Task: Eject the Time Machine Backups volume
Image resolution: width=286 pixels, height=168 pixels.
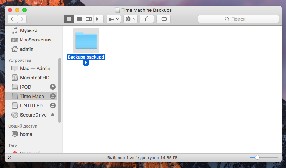Action: [x=53, y=96]
